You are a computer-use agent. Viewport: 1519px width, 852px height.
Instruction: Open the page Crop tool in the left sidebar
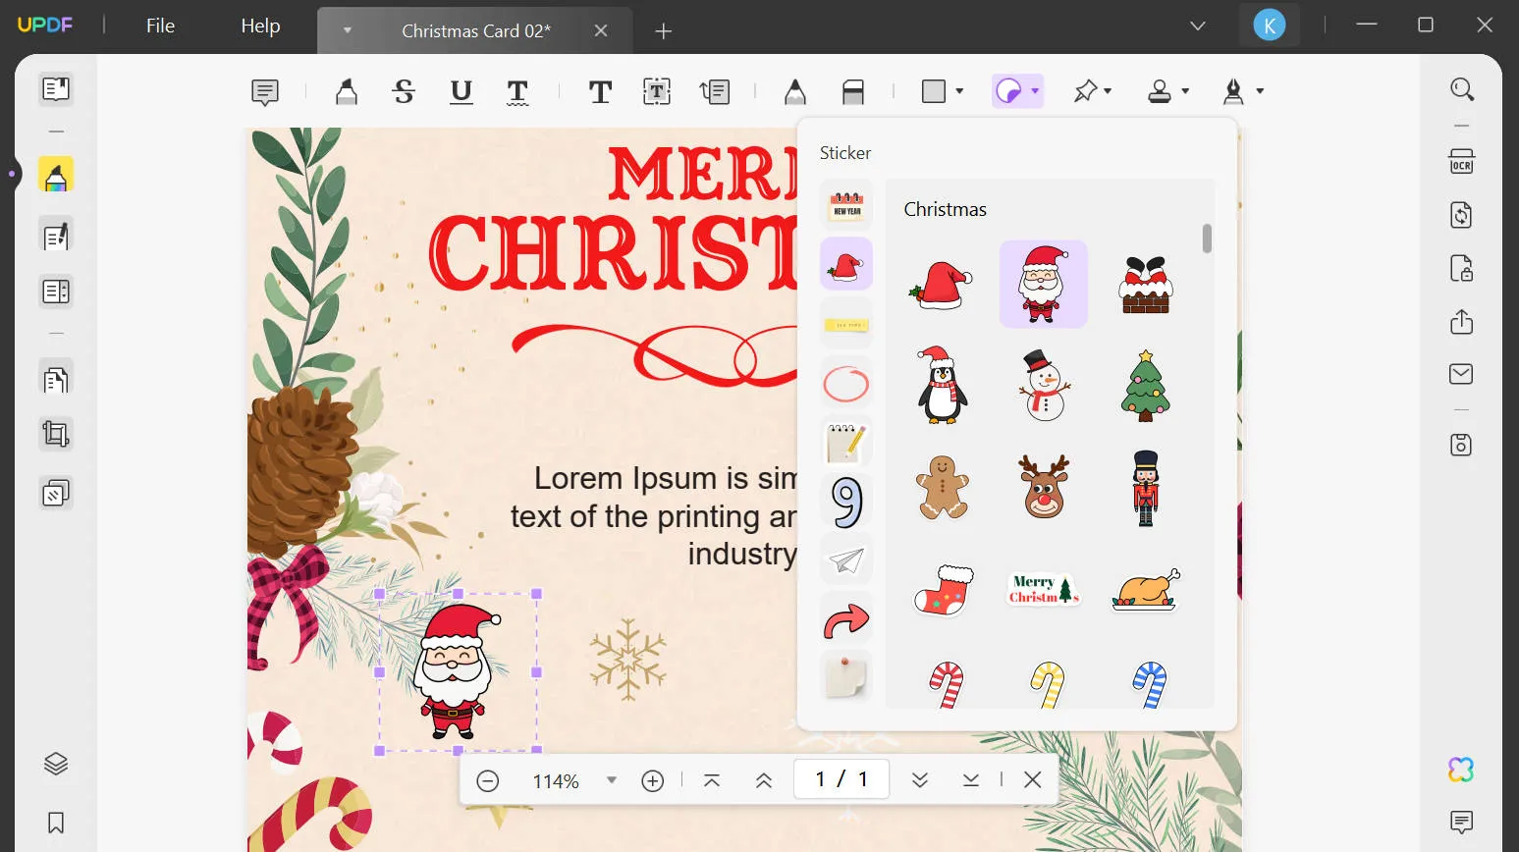(x=55, y=433)
